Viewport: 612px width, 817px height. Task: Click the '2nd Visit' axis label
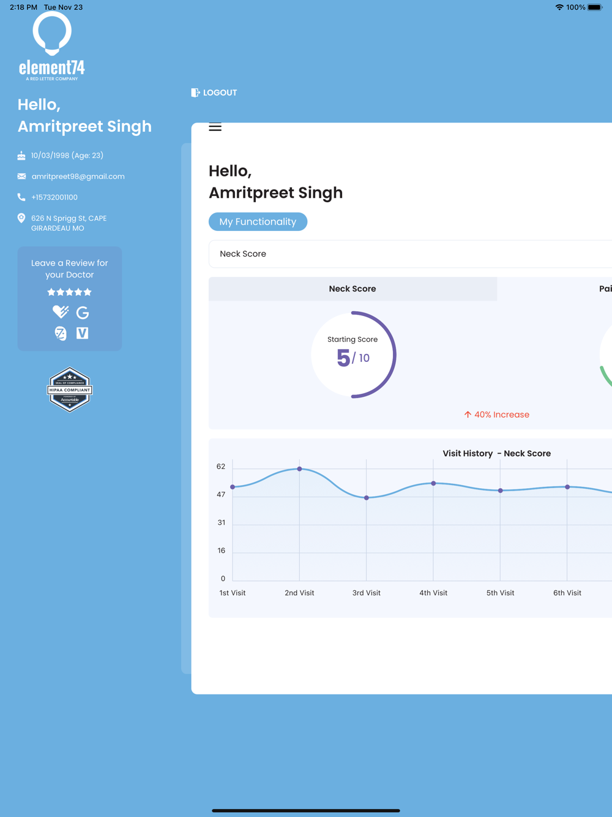299,593
